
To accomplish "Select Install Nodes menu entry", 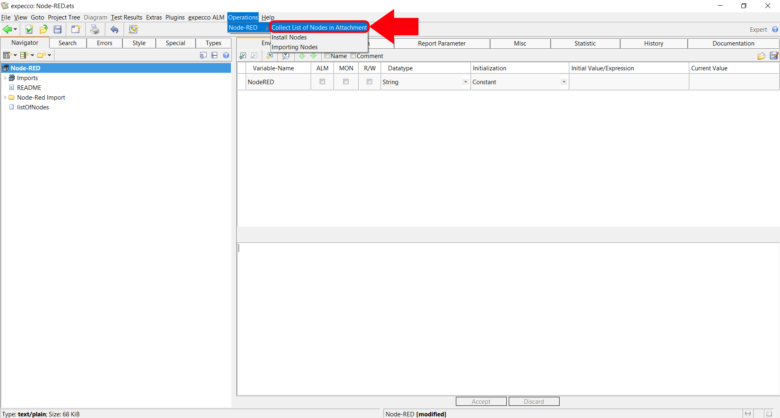I will [289, 37].
